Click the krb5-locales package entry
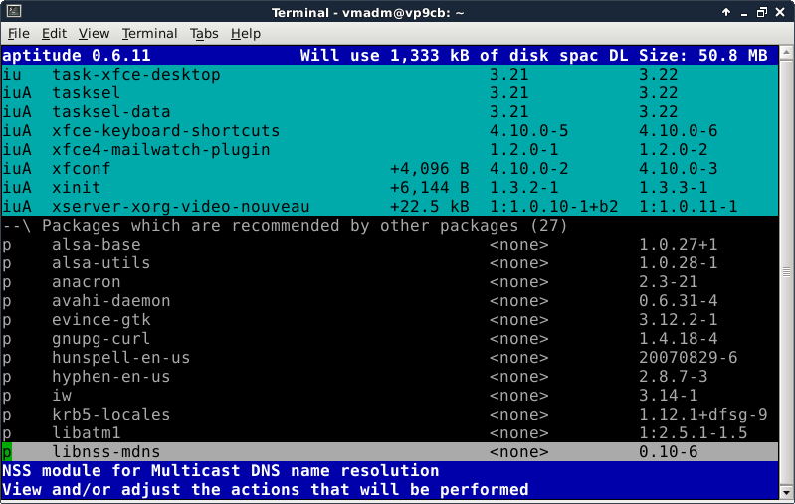Screen dimensions: 795x504 tap(110, 415)
